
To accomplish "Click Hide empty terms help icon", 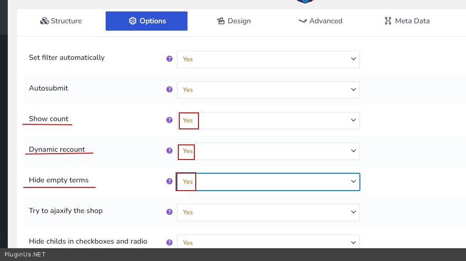I will (169, 181).
